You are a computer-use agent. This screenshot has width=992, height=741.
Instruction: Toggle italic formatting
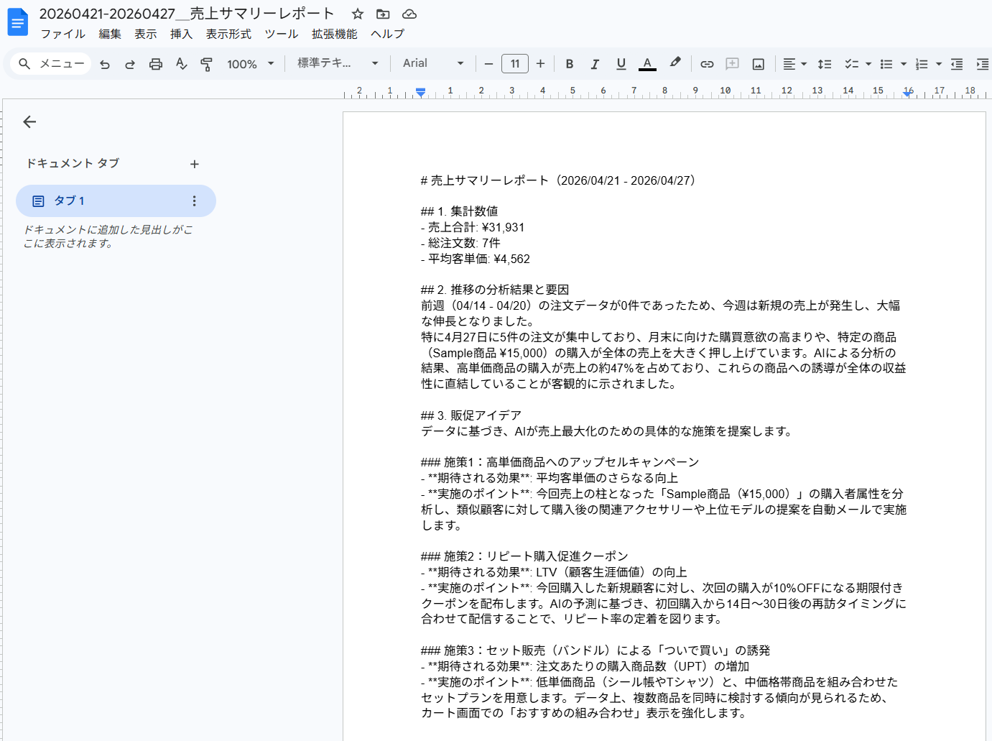[595, 64]
